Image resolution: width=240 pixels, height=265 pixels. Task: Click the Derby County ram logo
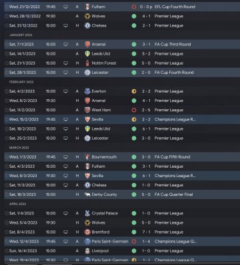[87, 194]
